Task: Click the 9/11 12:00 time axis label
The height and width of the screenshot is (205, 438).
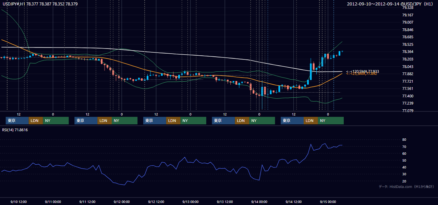Action: click(x=87, y=202)
